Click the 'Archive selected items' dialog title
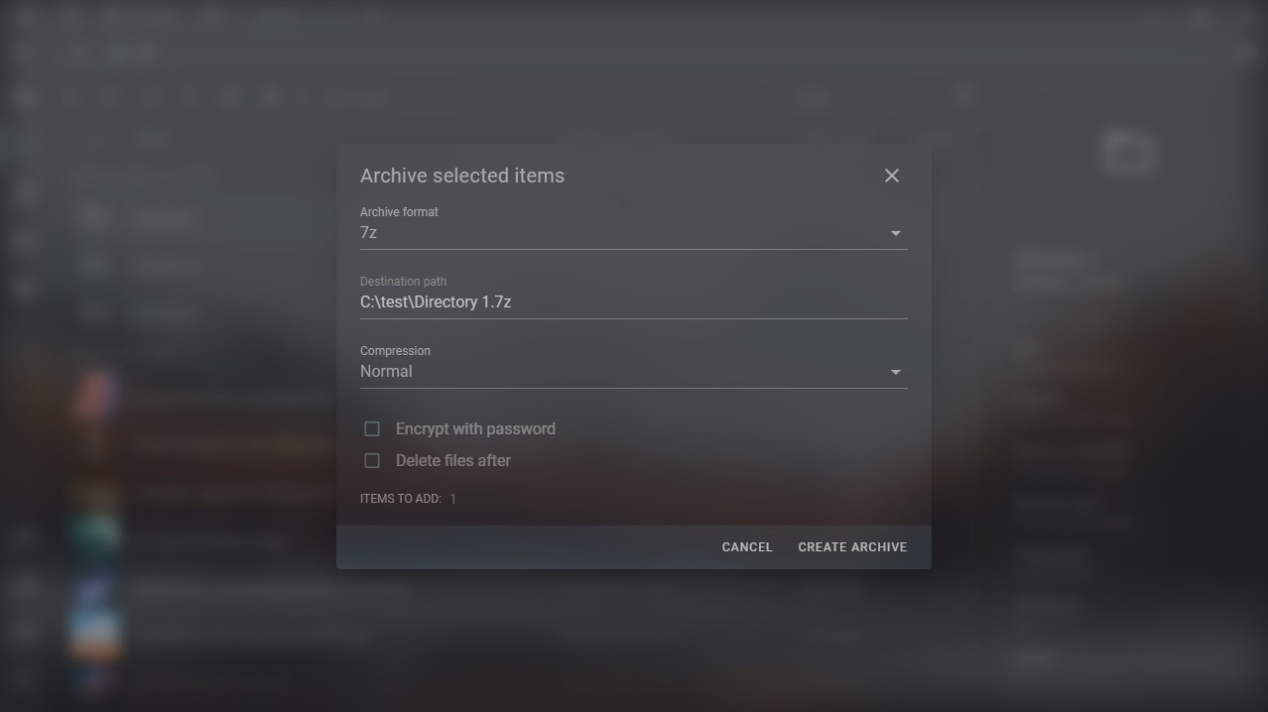 [462, 176]
